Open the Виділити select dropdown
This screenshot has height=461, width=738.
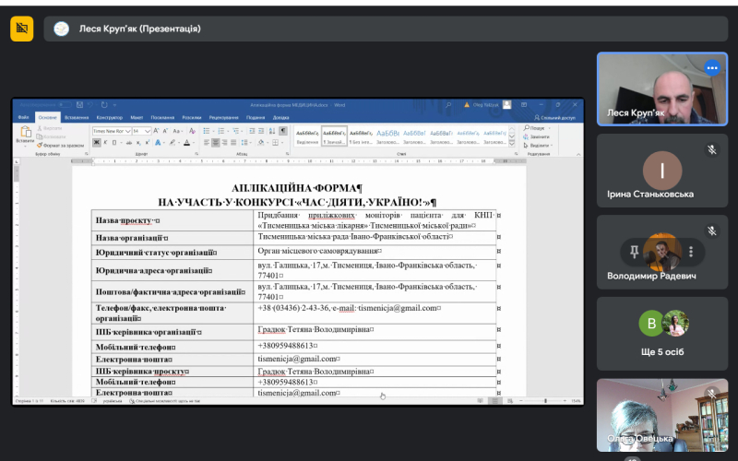pos(538,146)
